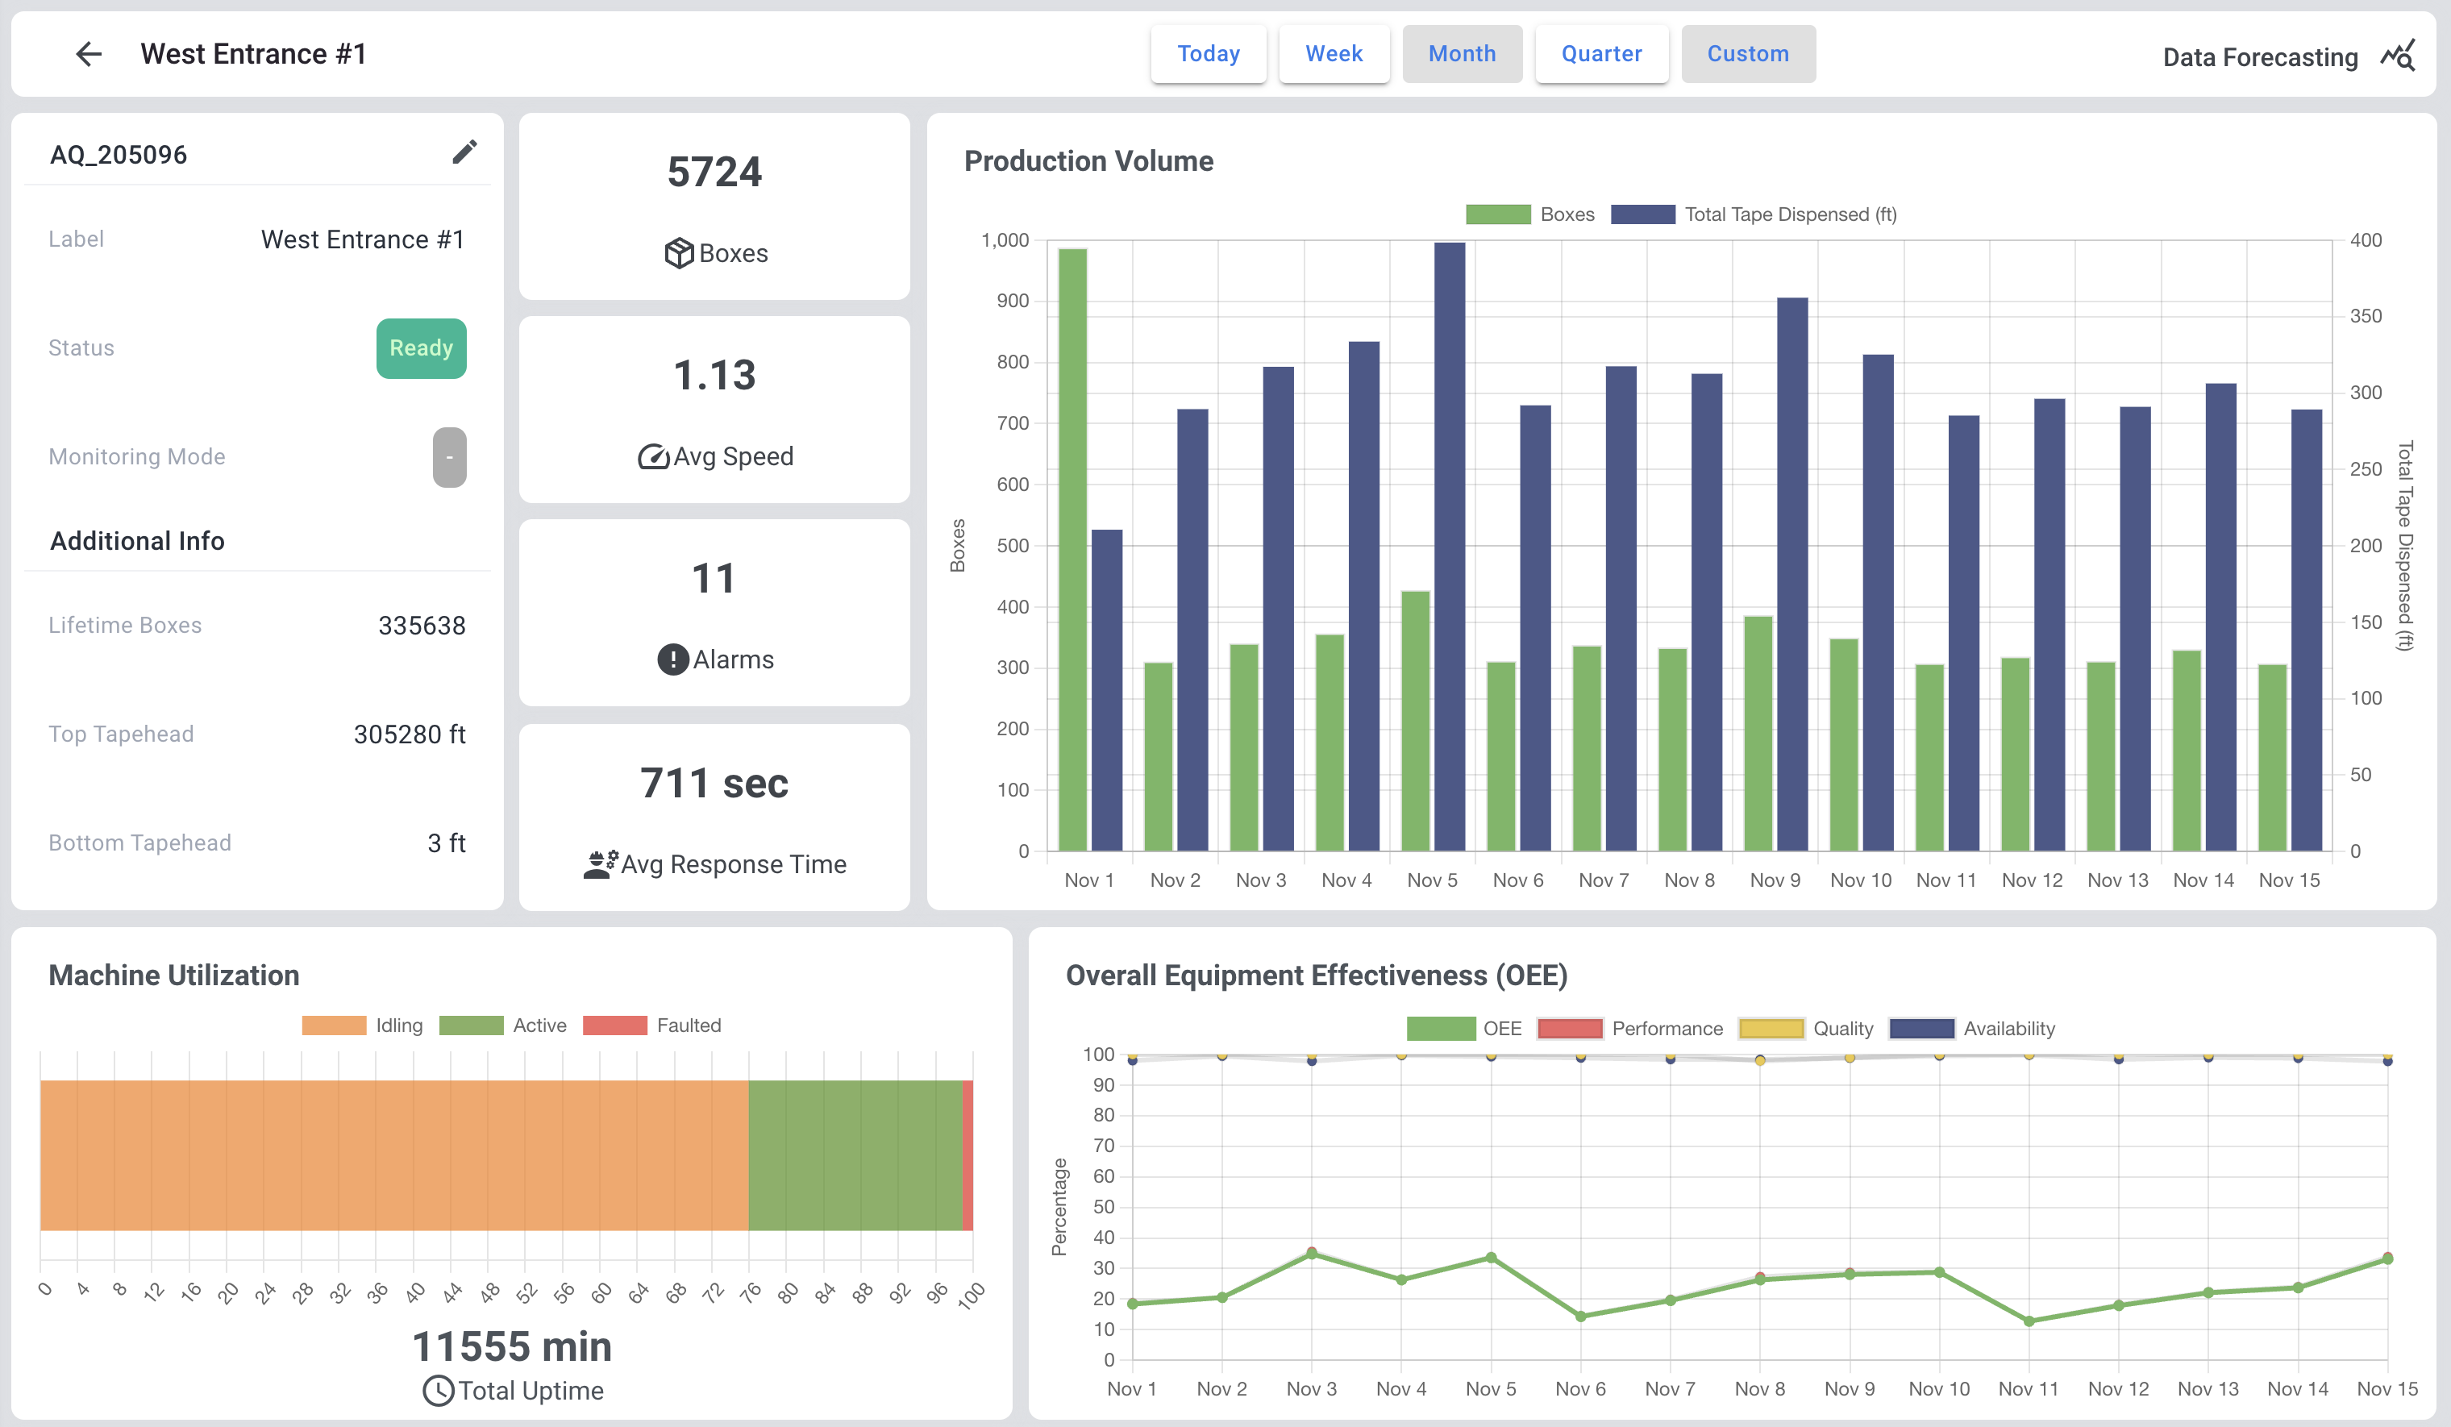Click the Ready status badge
Image resolution: width=2451 pixels, height=1427 pixels.
click(421, 348)
